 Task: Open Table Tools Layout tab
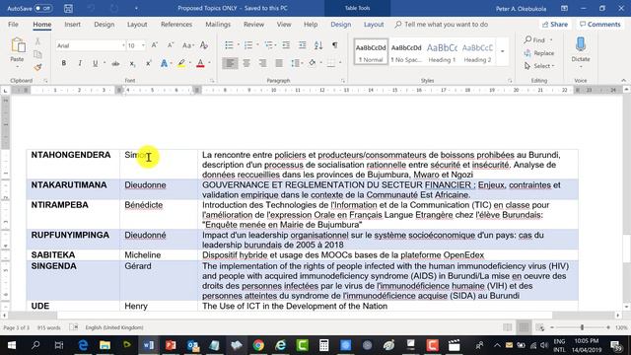pos(374,24)
